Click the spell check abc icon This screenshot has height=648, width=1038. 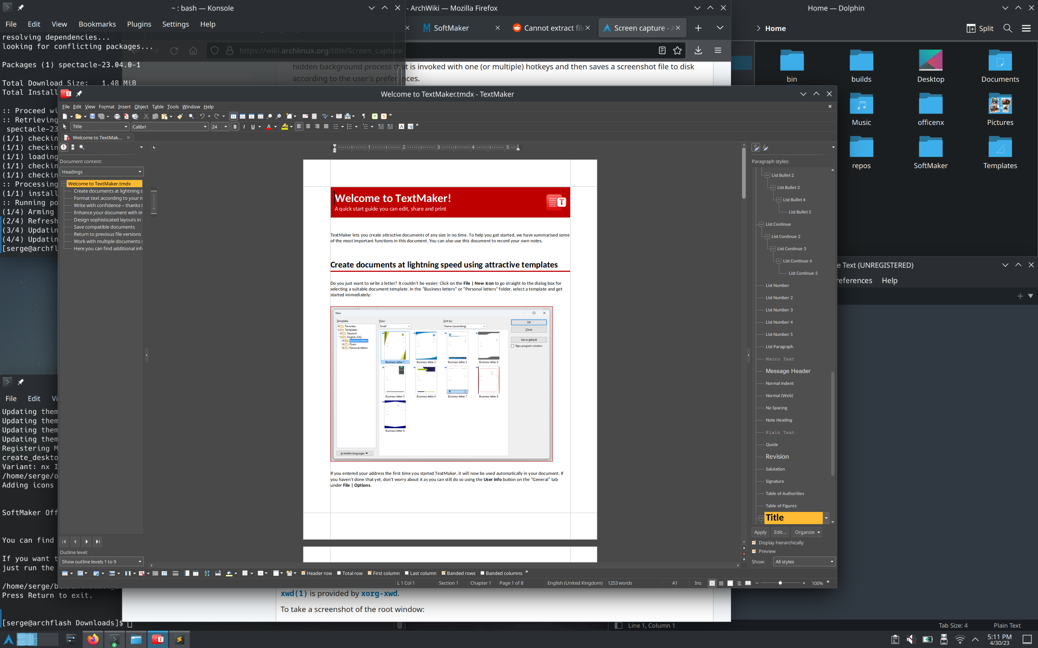(325, 116)
